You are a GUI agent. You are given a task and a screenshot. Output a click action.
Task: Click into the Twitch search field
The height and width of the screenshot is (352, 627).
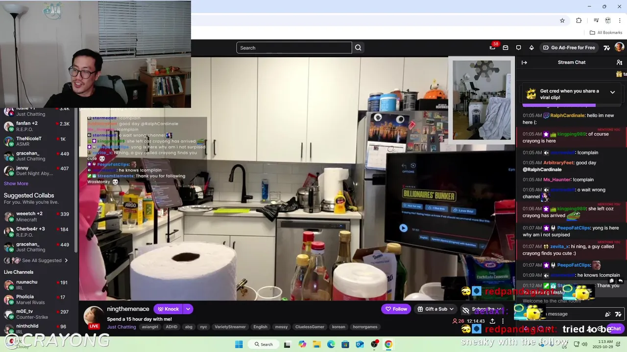(x=294, y=47)
